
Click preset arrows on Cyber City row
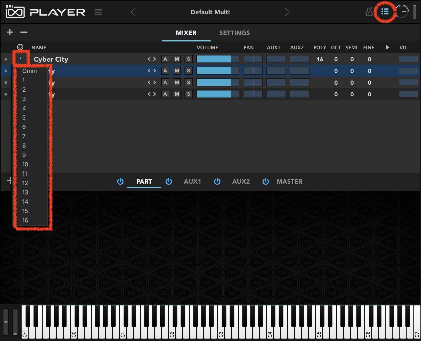[x=152, y=59]
